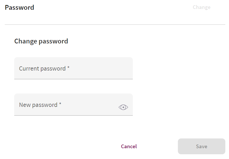Click the divider line below Password heading

coord(115,24)
